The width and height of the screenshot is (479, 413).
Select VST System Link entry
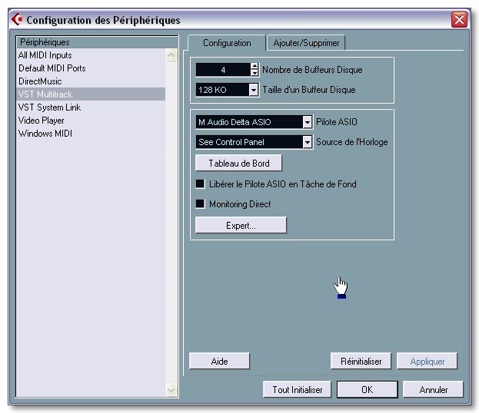tap(91, 107)
